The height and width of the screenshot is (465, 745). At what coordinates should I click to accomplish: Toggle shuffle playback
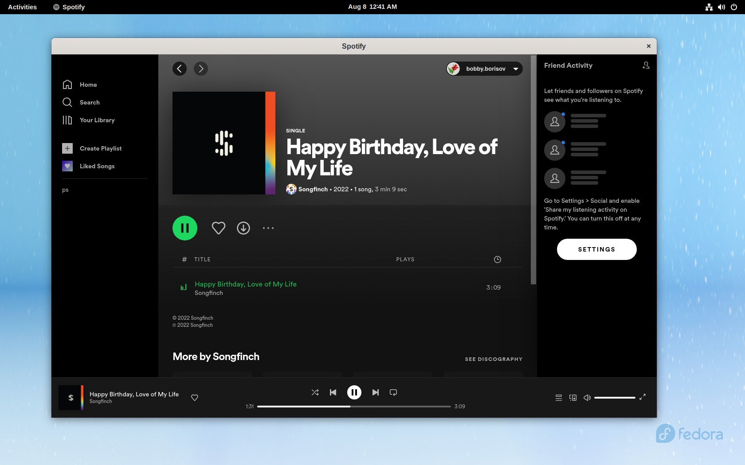[315, 392]
